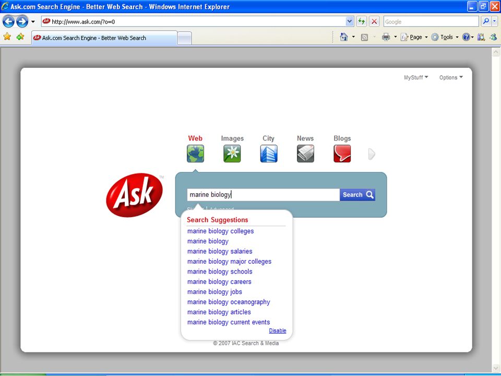Click the Google search box in toolbar
The height and width of the screenshot is (376, 501).
click(x=431, y=22)
